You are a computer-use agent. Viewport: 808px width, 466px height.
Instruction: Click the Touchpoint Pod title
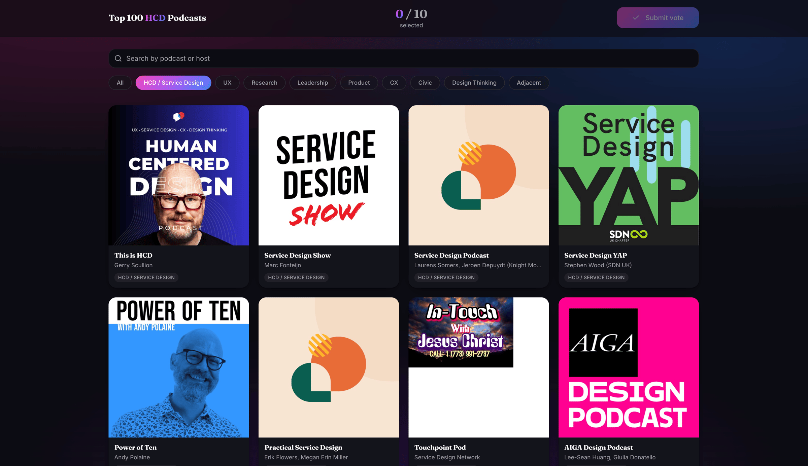pyautogui.click(x=440, y=447)
